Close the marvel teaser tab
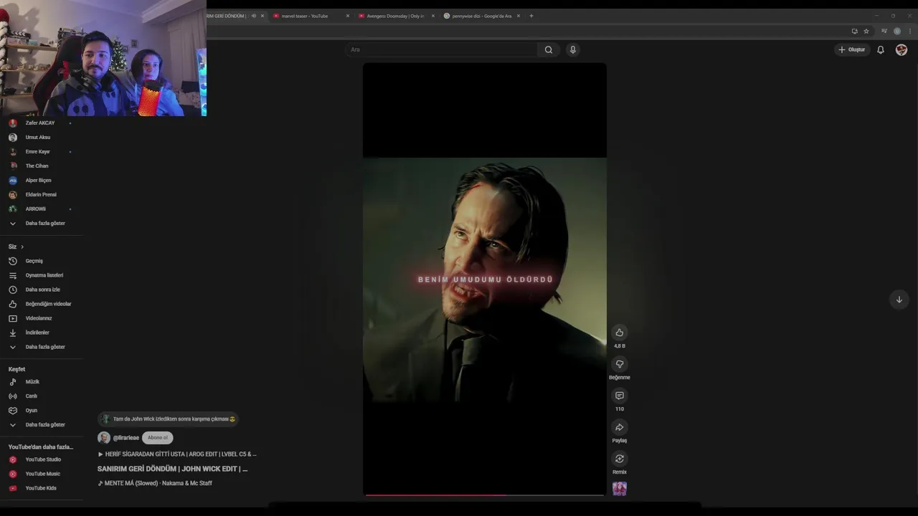 tap(348, 16)
